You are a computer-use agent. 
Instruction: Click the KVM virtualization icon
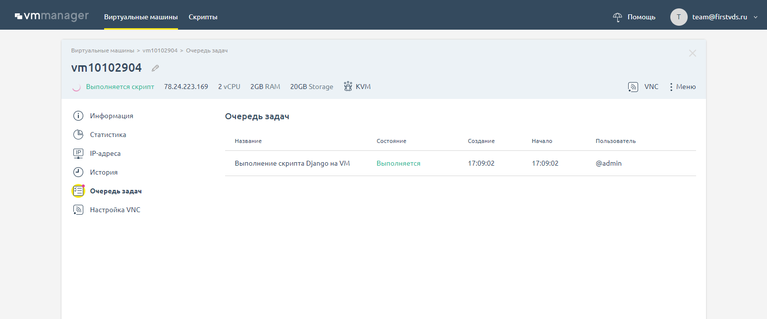(348, 87)
